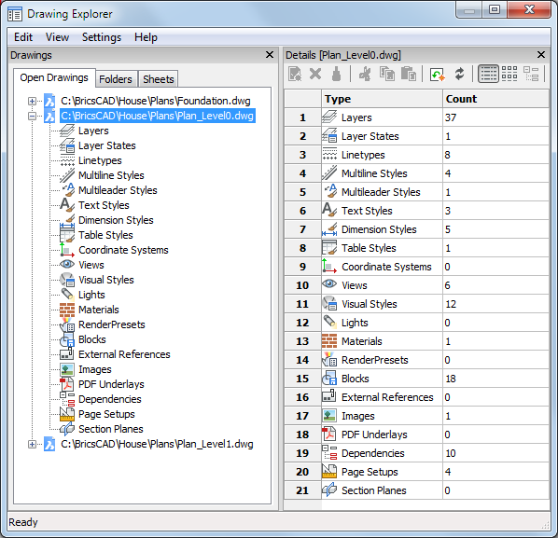Select Blocks in the drawing tree

(91, 339)
